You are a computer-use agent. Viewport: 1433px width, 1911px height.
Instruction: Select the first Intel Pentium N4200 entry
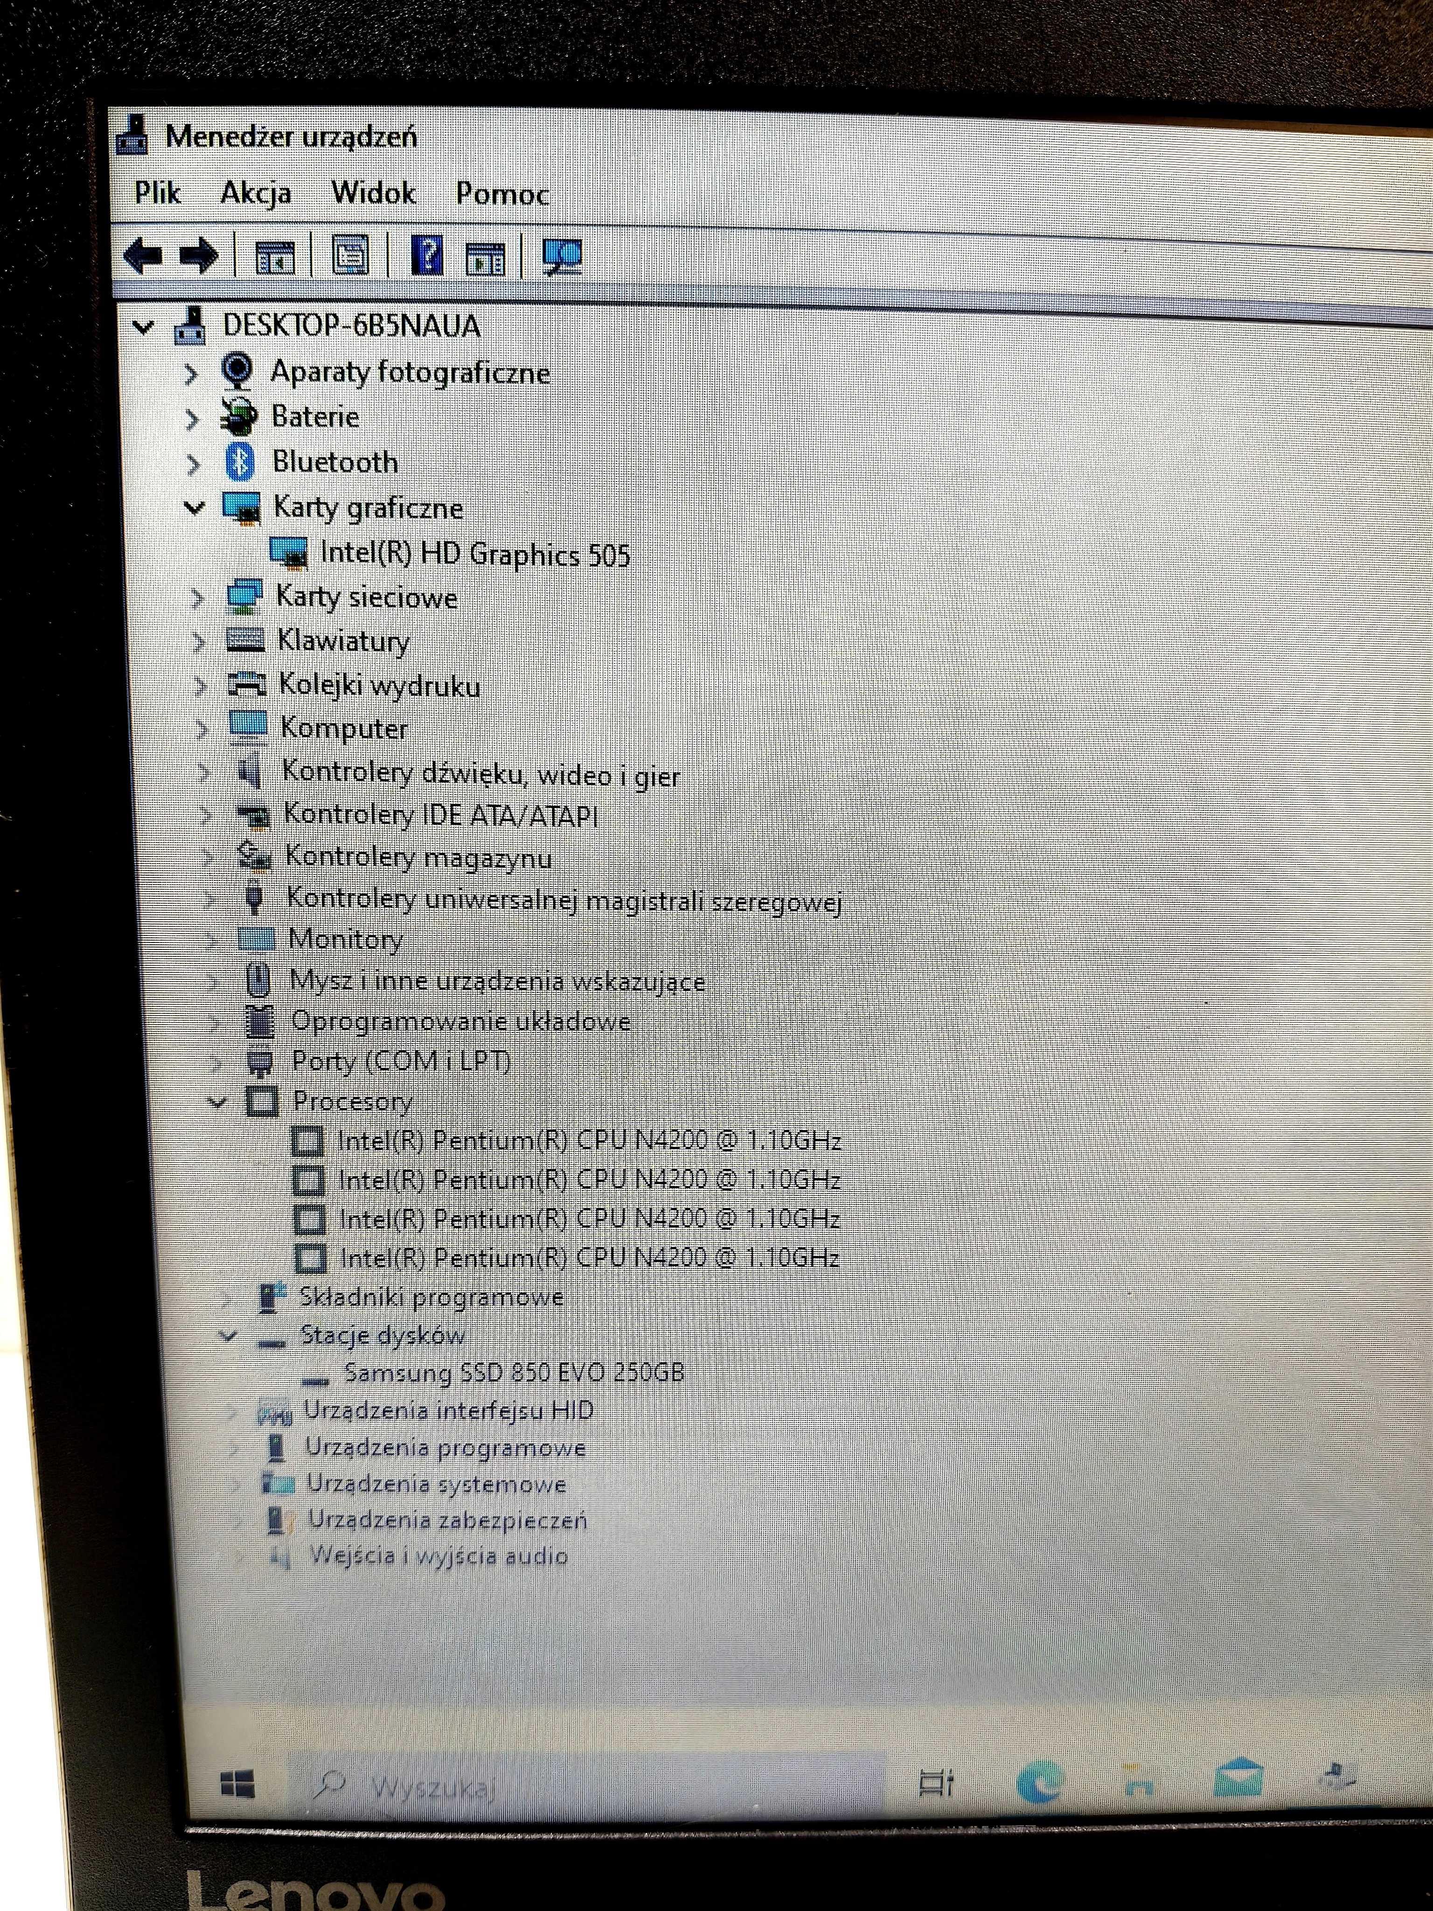[x=590, y=1140]
